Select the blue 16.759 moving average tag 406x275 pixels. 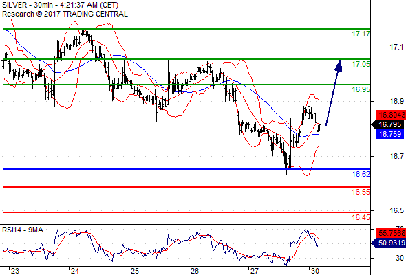tap(389, 134)
